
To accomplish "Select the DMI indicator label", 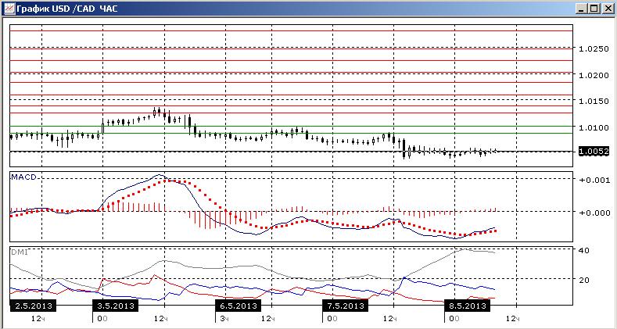I will (x=20, y=252).
